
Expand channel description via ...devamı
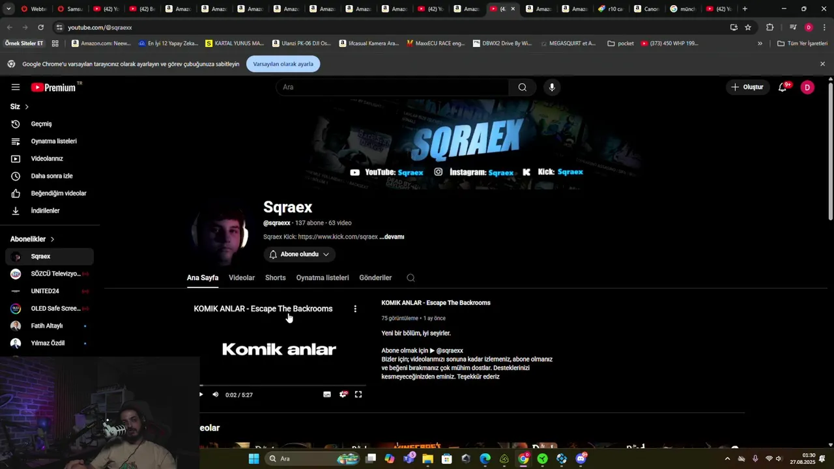pyautogui.click(x=392, y=237)
